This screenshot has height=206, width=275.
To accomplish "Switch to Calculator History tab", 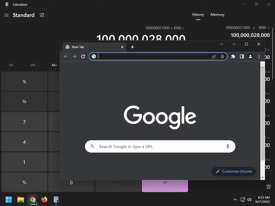I will pos(198,15).
